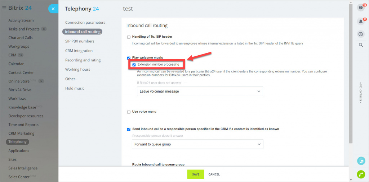Image resolution: width=369 pixels, height=182 pixels.
Task: Open the help question mark icon
Action: coord(360,8)
